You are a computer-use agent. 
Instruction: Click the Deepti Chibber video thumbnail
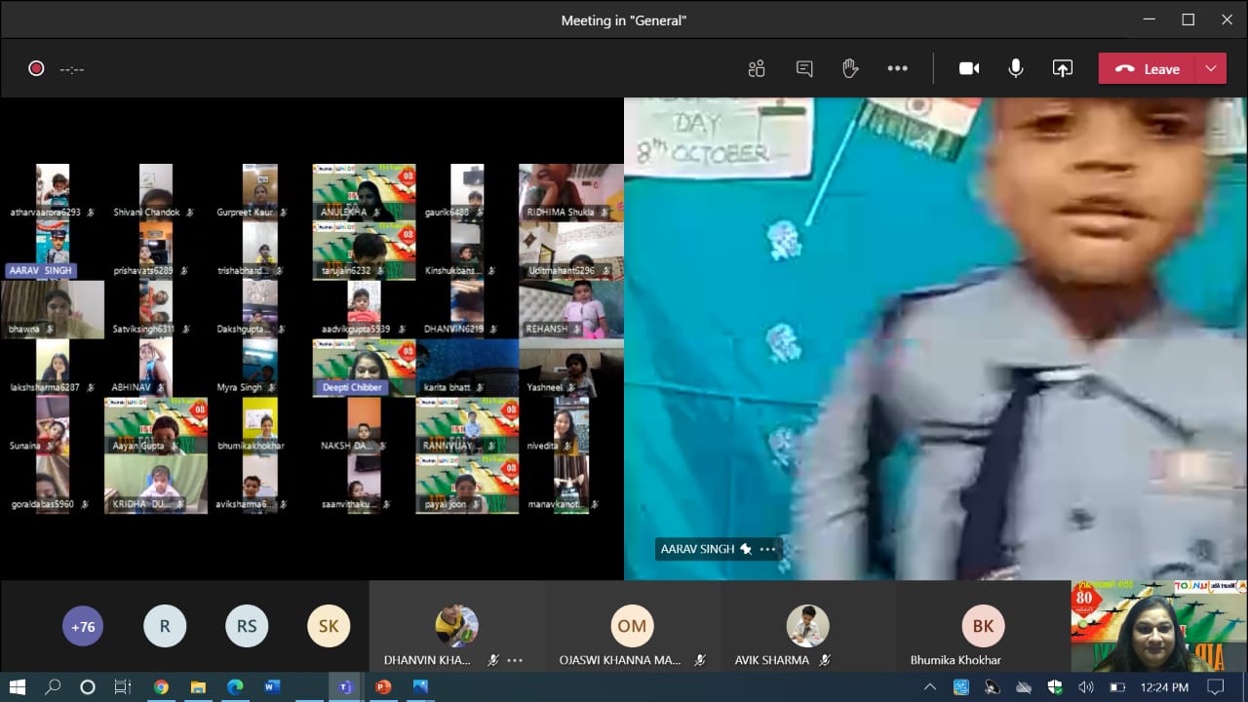coord(364,367)
